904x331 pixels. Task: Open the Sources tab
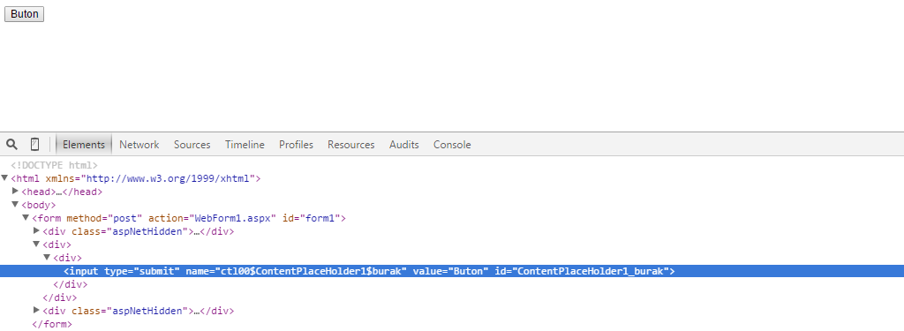(x=192, y=145)
